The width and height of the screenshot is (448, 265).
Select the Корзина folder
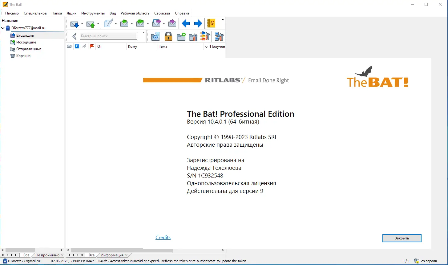pos(23,56)
